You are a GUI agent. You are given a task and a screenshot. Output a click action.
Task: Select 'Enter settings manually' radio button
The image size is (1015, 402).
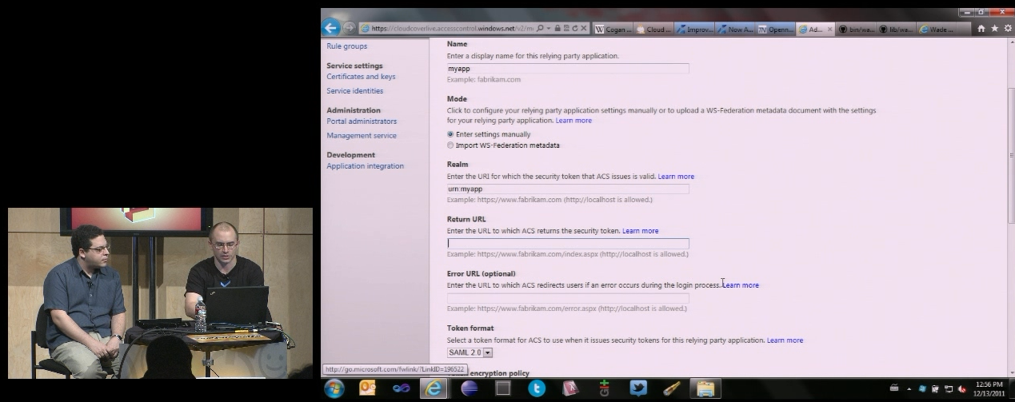point(450,134)
